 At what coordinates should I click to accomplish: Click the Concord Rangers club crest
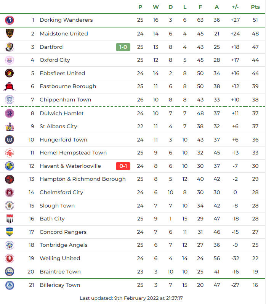tap(10, 232)
